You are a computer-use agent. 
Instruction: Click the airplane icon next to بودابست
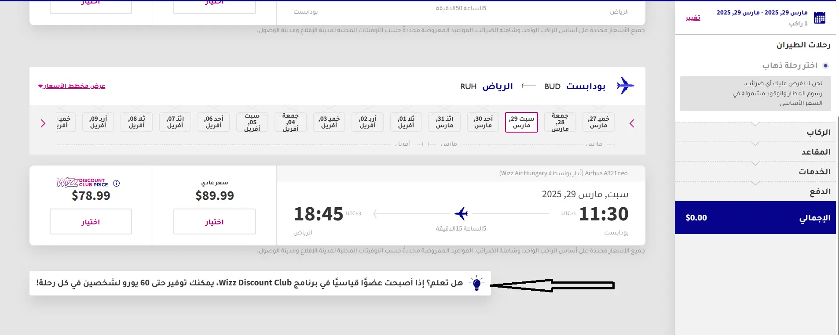click(x=625, y=86)
